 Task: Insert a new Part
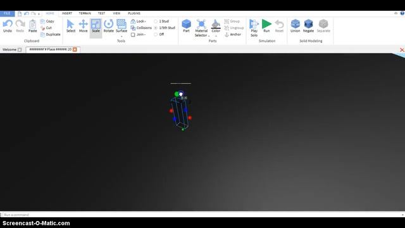point(186,26)
